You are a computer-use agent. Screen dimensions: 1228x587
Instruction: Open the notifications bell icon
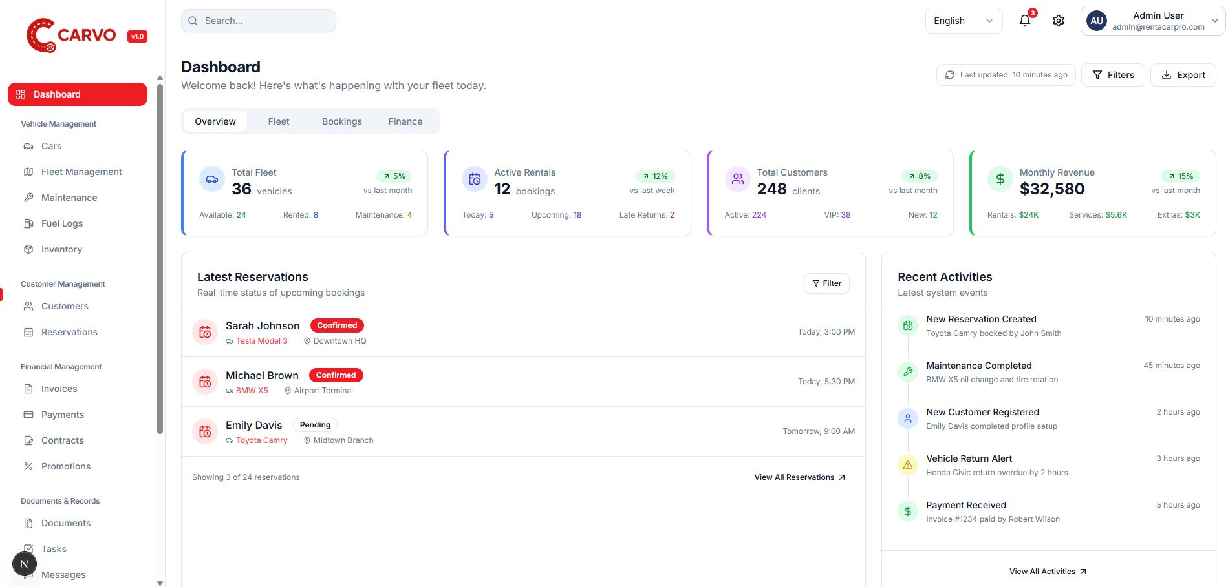coord(1025,21)
